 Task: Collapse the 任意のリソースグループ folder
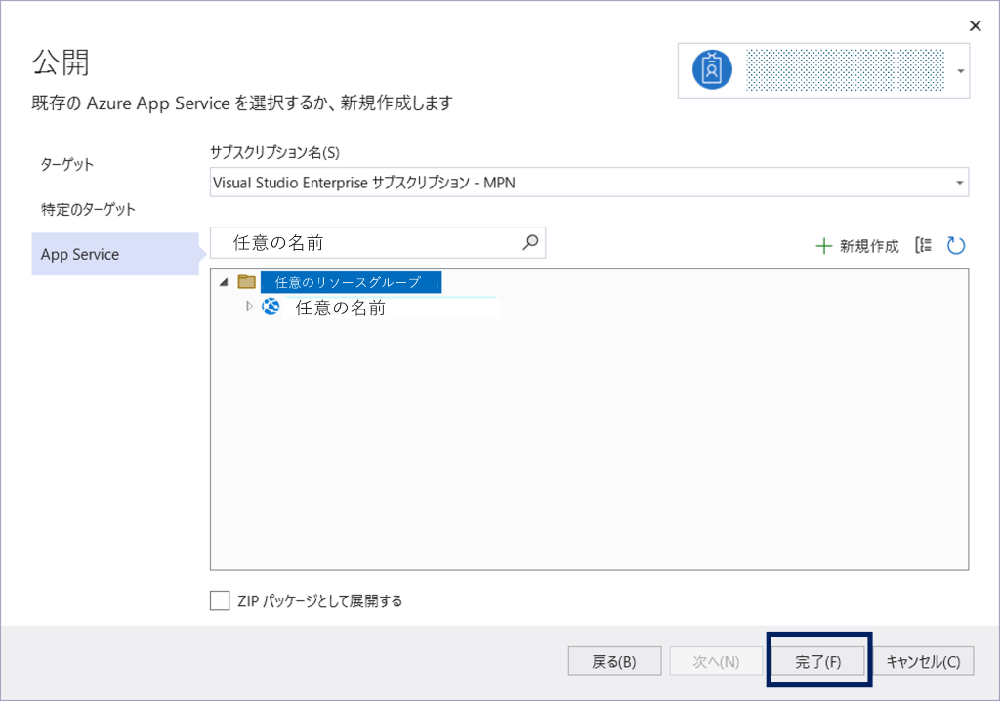(x=224, y=282)
